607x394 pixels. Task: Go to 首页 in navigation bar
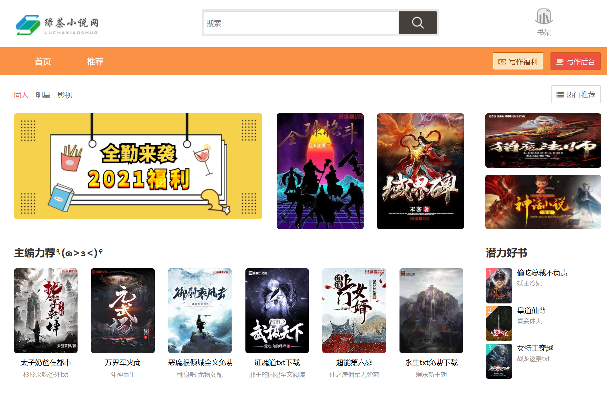point(43,62)
